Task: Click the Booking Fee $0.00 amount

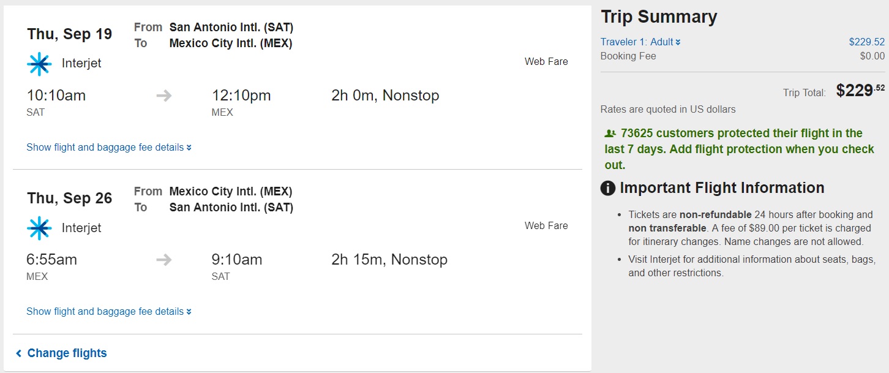Action: 872,56
